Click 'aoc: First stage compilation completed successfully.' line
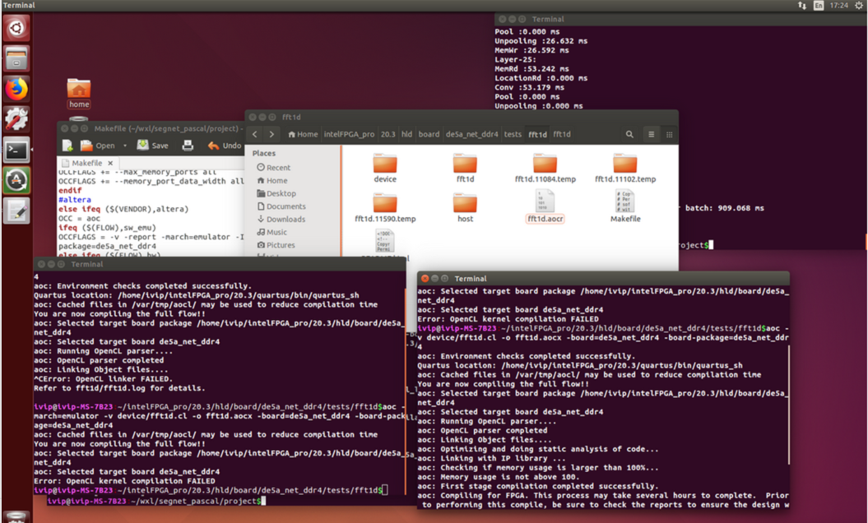Screen dimensions: 868x523 537,486
